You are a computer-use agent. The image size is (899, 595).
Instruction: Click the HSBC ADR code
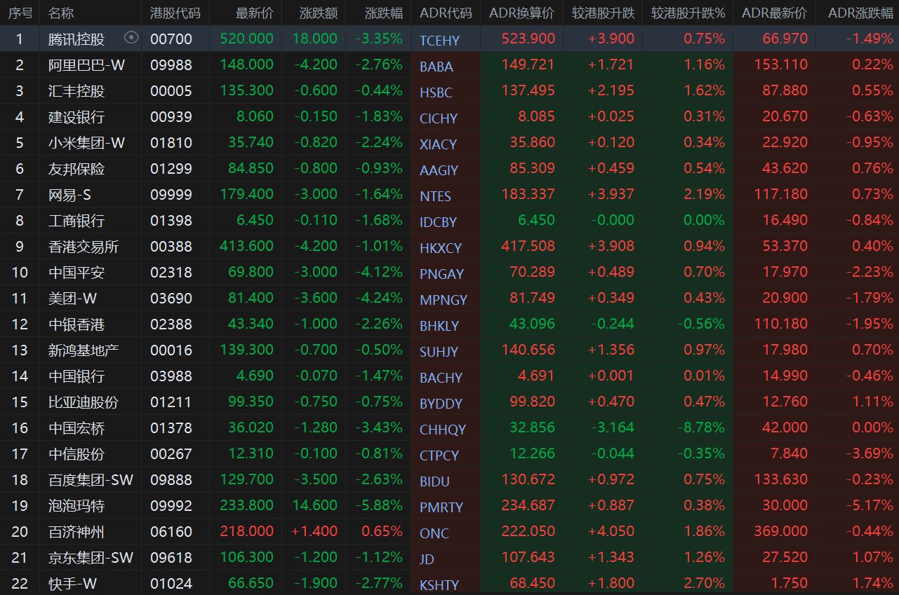pos(436,93)
